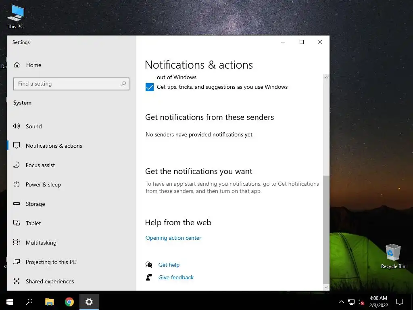Open the Windows Start menu
The height and width of the screenshot is (310, 413).
coord(10,302)
